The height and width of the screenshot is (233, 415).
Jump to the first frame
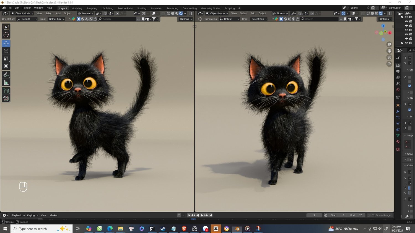[x=189, y=215]
